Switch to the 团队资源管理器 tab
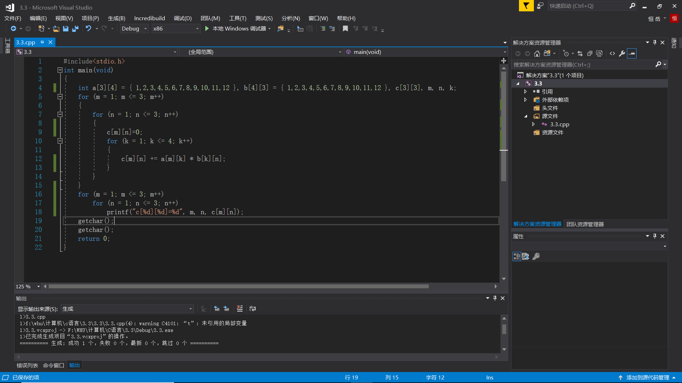 pyautogui.click(x=585, y=224)
